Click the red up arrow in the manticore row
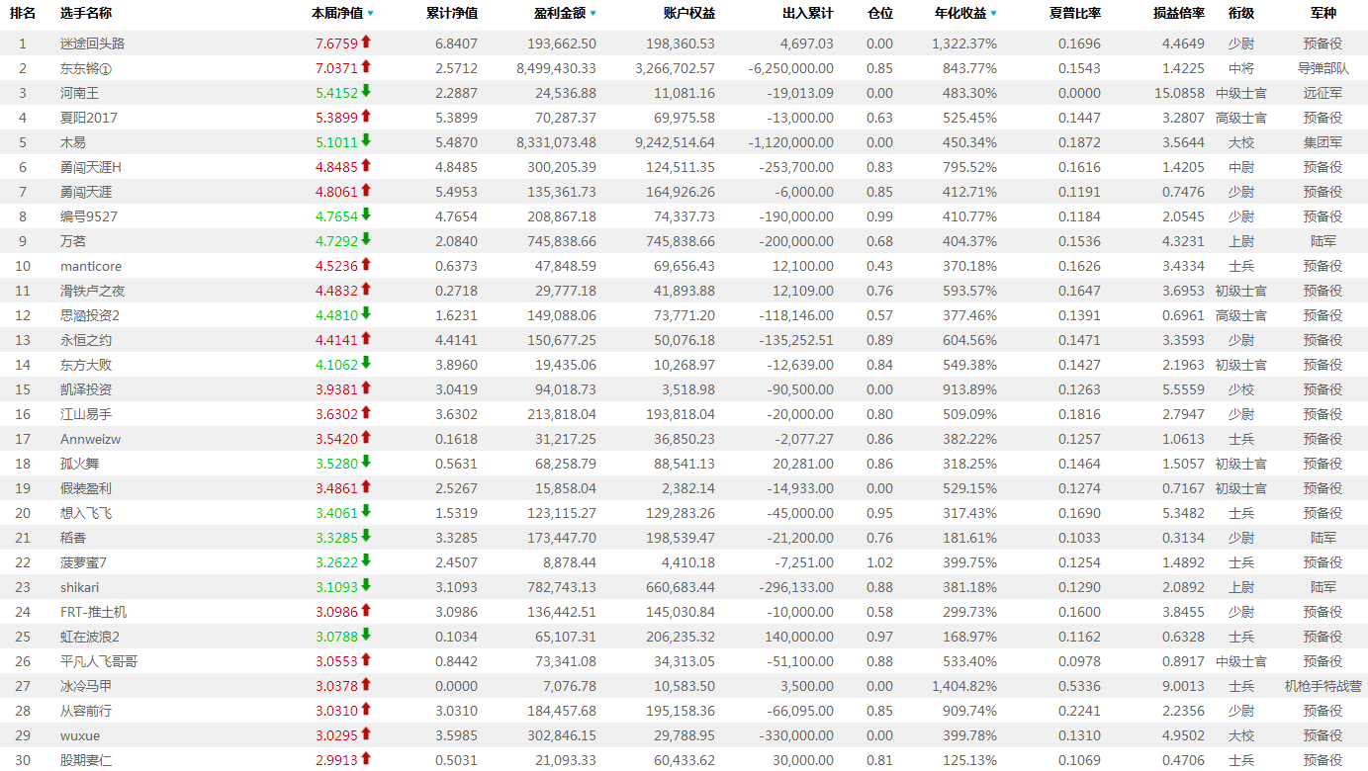This screenshot has height=771, width=1368. [x=366, y=264]
